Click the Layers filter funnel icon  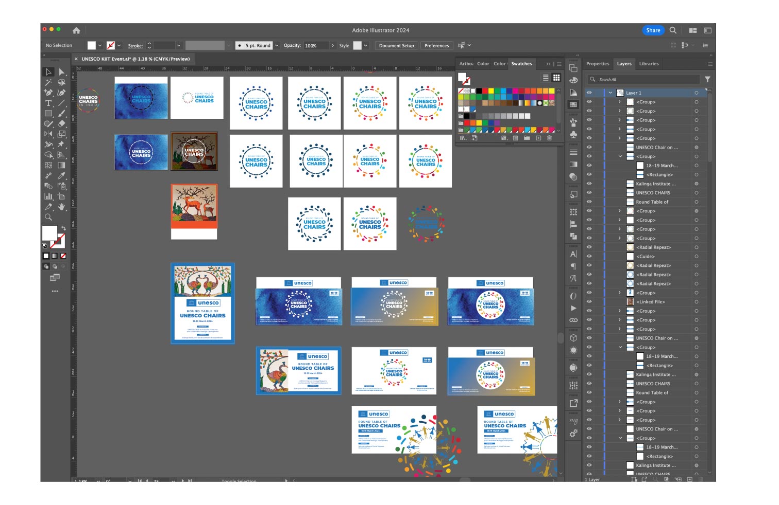point(707,79)
